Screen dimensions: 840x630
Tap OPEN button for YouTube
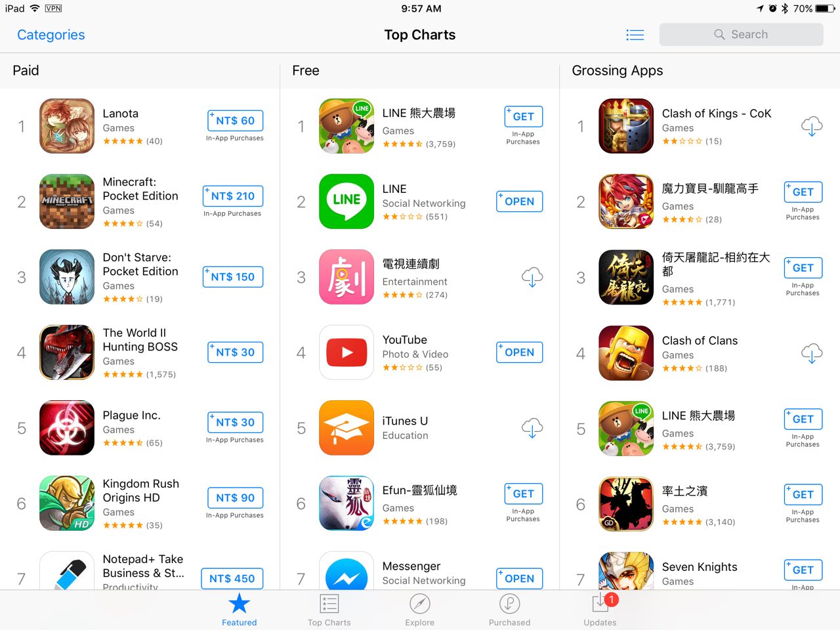point(520,352)
